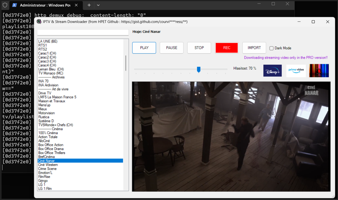
Task: Select channel INA 70
Action: coord(81,81)
